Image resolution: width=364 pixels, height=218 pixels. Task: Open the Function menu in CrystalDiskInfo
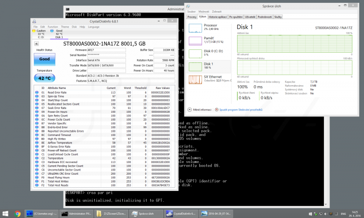click(53, 27)
